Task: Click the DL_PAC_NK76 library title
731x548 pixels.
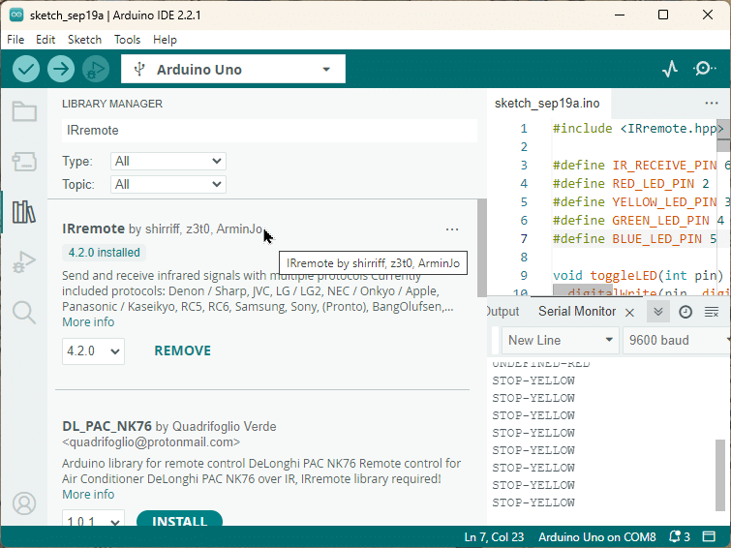Action: [107, 426]
